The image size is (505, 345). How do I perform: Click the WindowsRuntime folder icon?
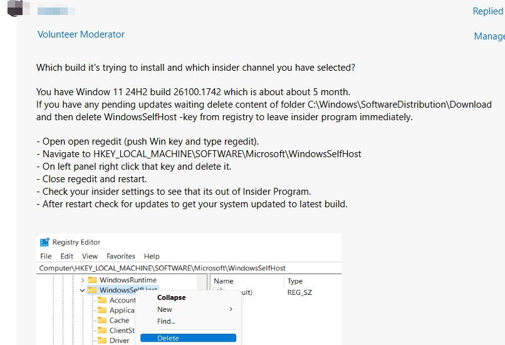point(93,280)
